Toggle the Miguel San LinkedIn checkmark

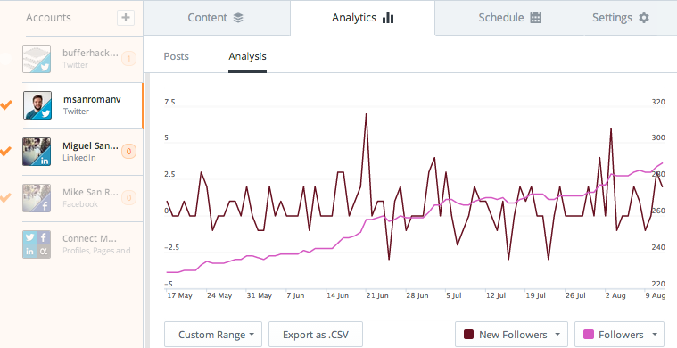coord(6,151)
